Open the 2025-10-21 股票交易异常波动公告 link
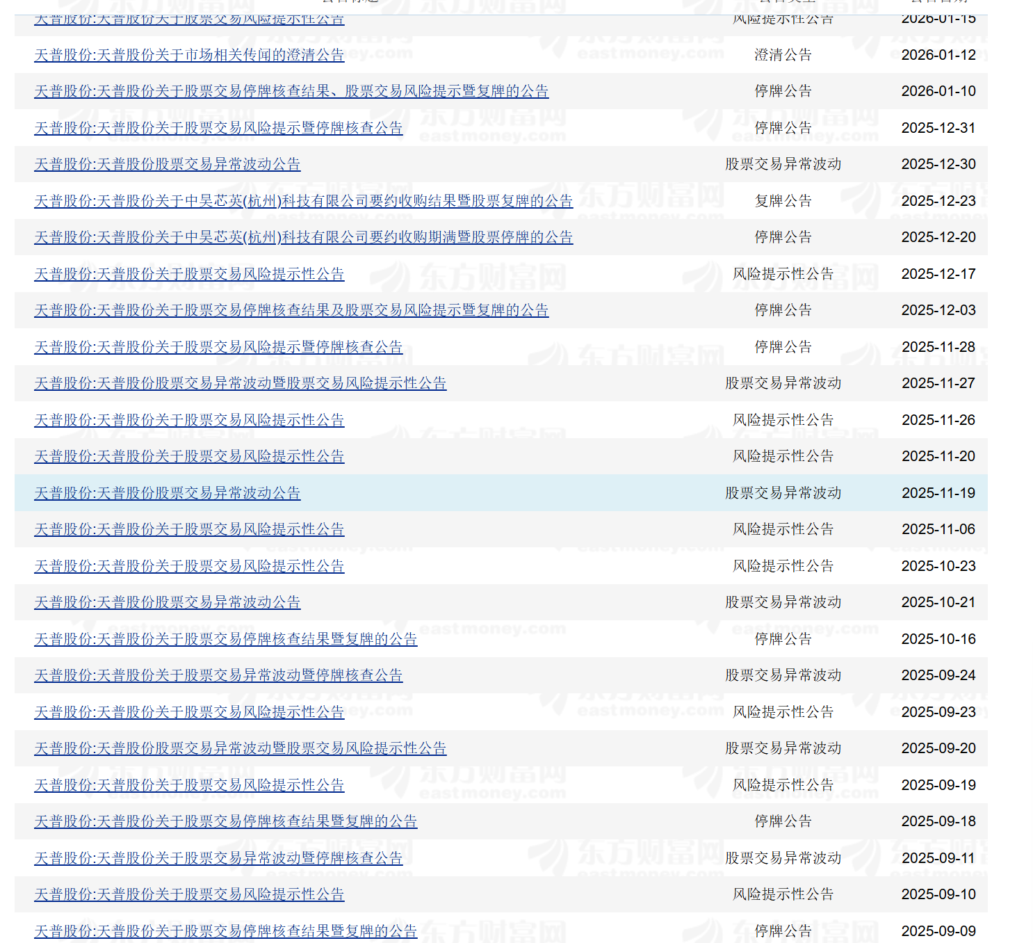 168,602
